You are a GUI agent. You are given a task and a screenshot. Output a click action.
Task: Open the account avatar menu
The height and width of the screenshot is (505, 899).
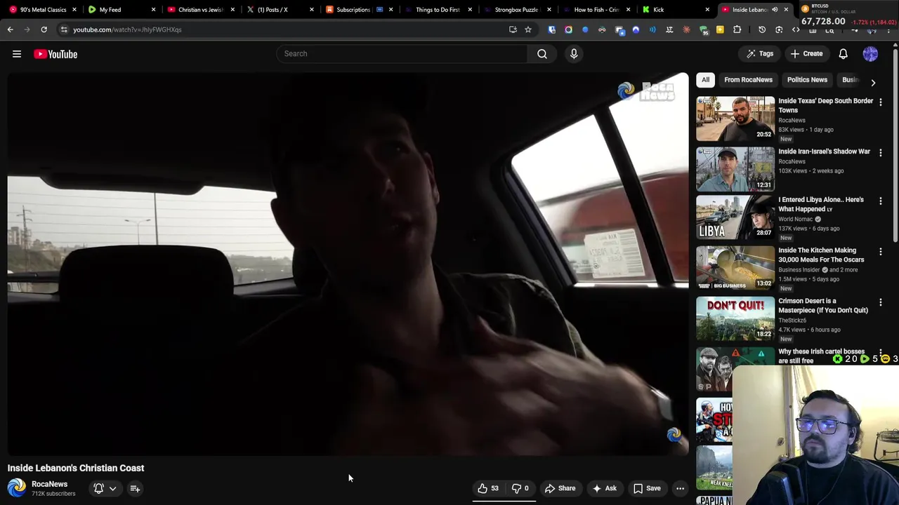870,53
